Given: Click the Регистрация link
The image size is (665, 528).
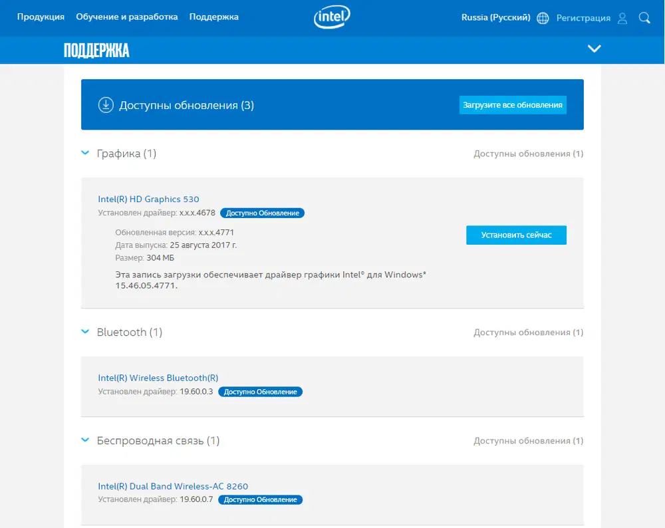Looking at the screenshot, I should pyautogui.click(x=583, y=18).
